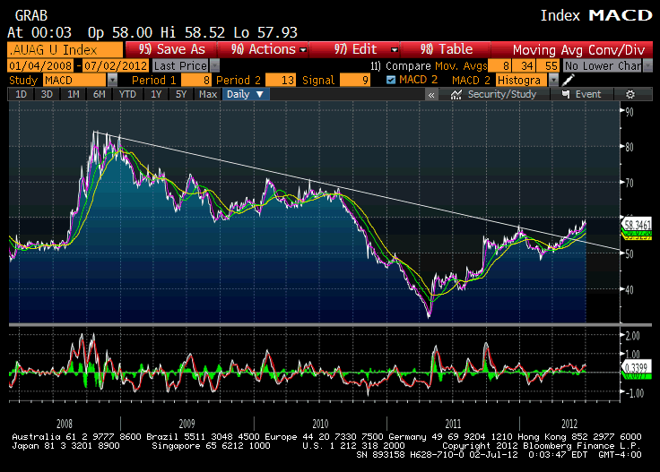Click the Period 1 value field
The height and width of the screenshot is (472, 660).
tap(195, 80)
